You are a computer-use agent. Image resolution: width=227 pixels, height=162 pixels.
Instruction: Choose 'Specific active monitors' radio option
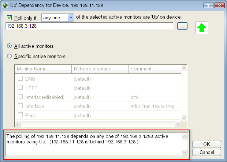coord(10,57)
